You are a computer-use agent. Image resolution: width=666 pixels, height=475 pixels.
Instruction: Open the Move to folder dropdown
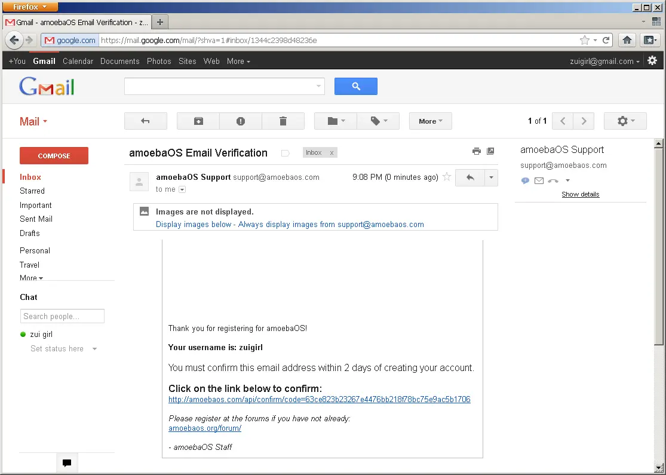(x=336, y=121)
